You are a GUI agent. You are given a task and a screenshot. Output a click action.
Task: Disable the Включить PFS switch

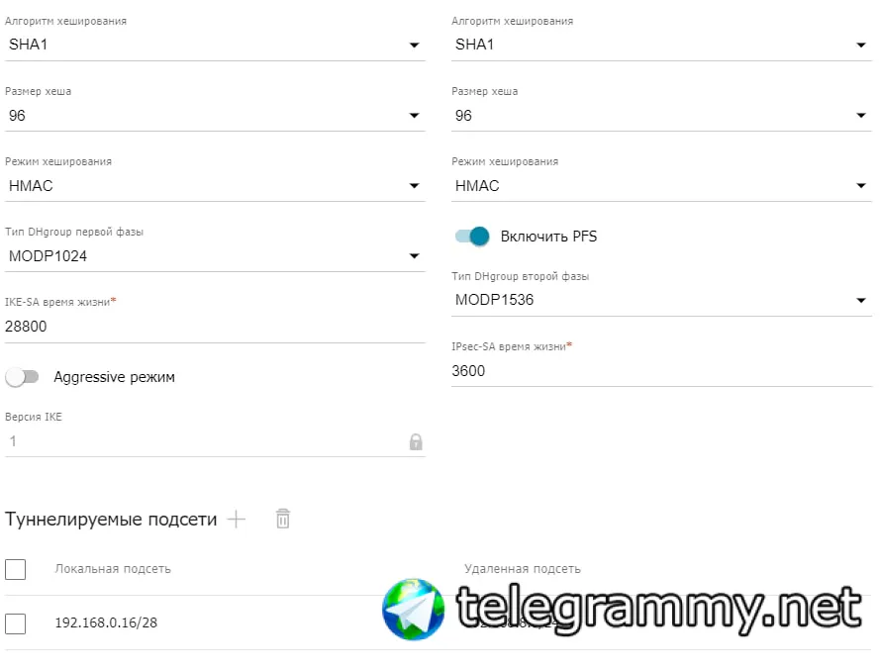coord(472,237)
